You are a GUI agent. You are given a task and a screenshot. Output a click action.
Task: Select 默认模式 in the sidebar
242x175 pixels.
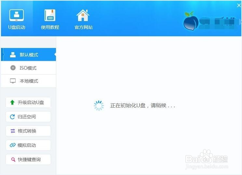tap(28, 54)
